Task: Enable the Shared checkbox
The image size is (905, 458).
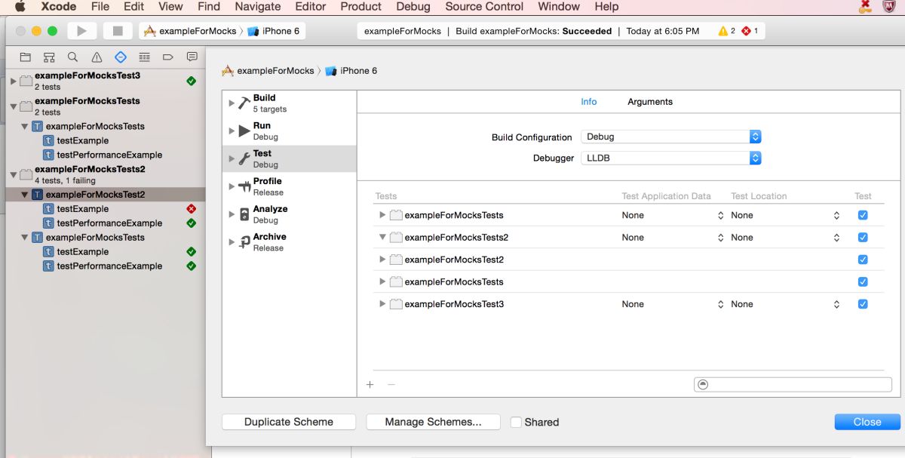Action: pyautogui.click(x=516, y=422)
